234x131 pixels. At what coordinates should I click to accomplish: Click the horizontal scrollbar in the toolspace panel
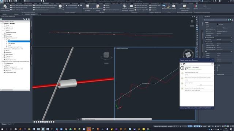tap(7, 90)
